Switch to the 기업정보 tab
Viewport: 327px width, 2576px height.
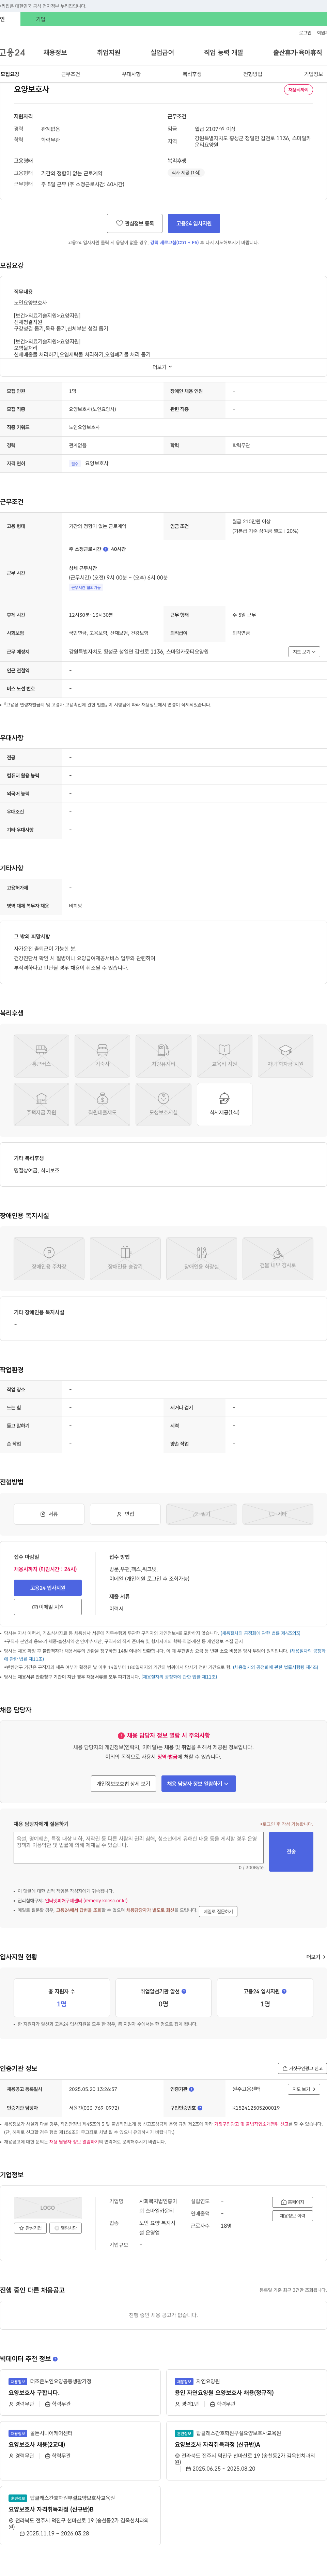click(313, 74)
